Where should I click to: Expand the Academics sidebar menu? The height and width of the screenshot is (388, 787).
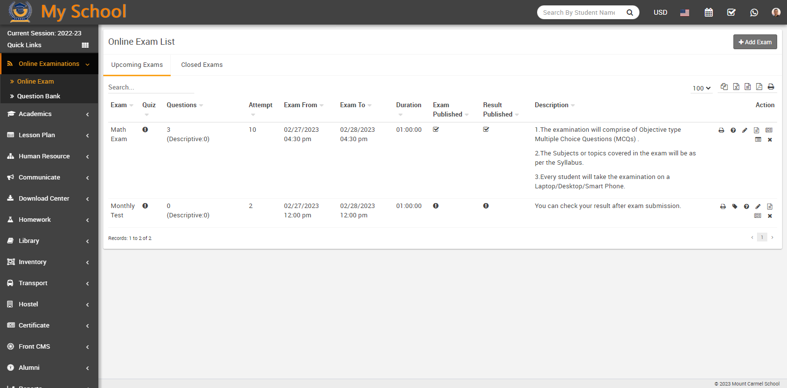pos(49,114)
